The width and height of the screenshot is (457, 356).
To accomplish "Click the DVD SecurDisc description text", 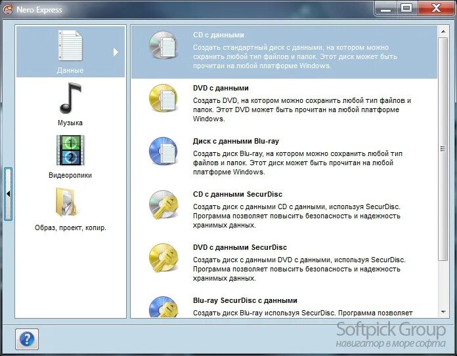I will click(299, 269).
